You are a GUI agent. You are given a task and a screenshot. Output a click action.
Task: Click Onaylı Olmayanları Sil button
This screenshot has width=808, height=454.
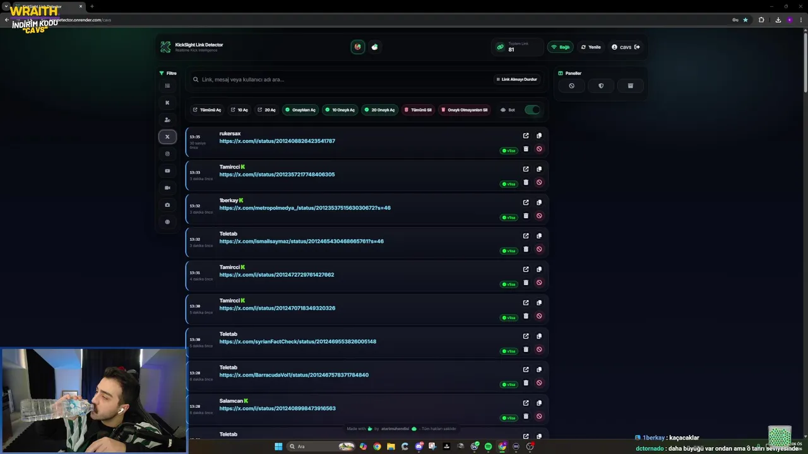(x=465, y=110)
